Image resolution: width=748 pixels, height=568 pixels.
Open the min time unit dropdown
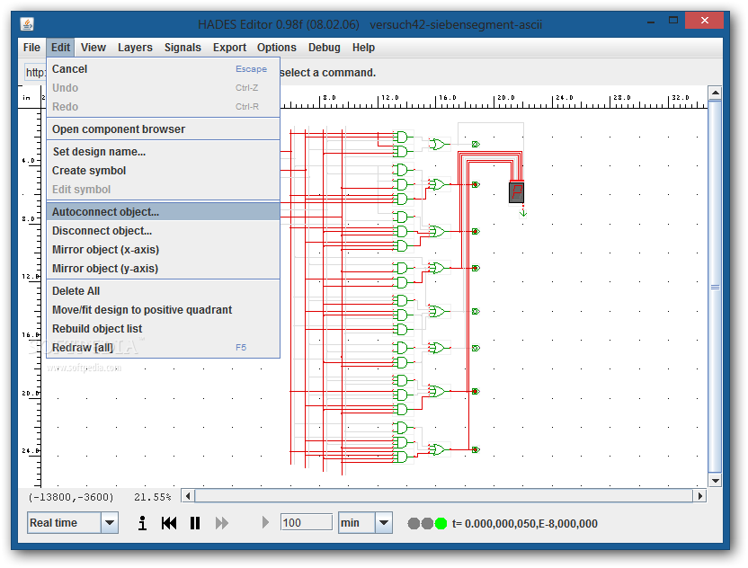click(x=384, y=523)
